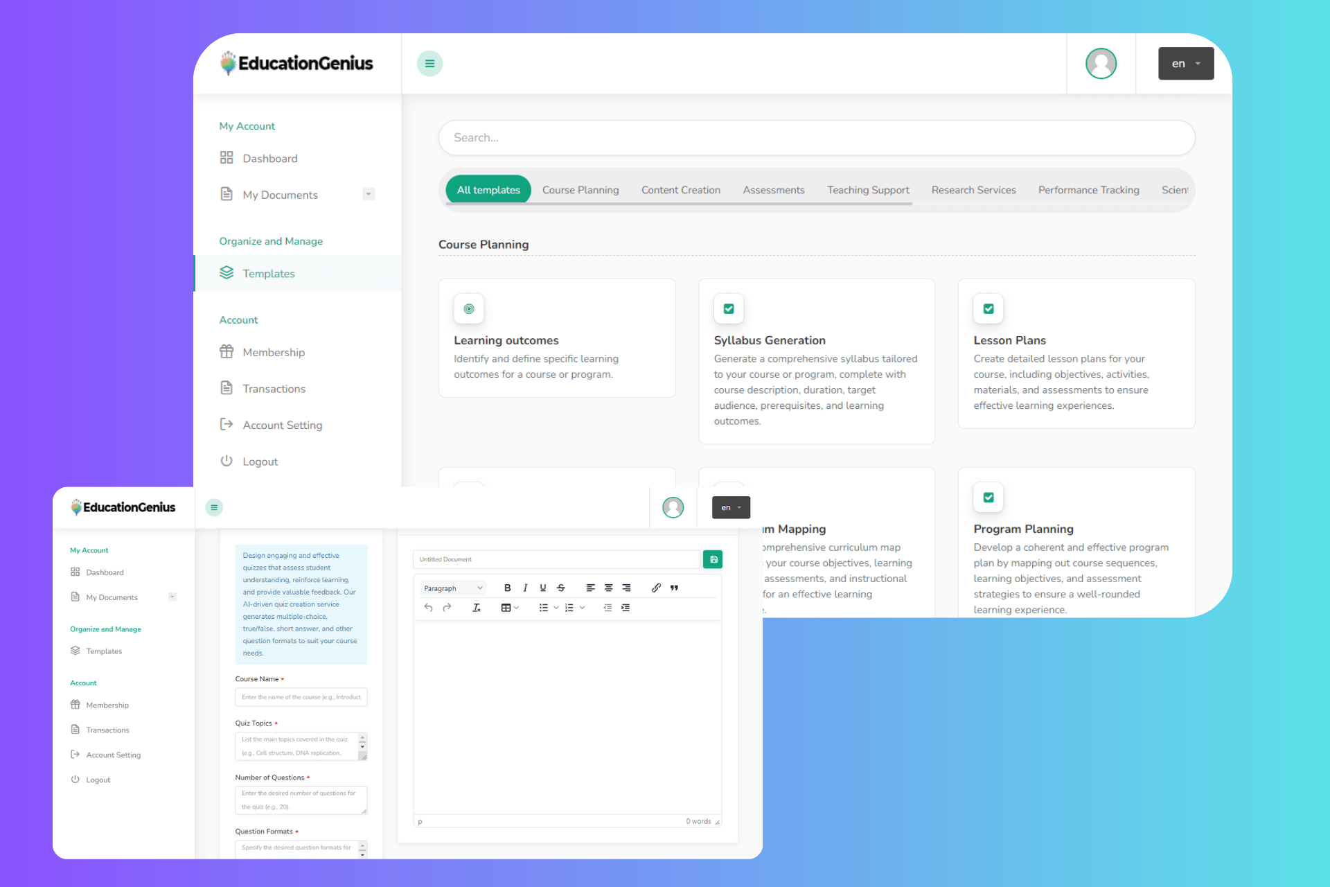Open user profile avatar in editor window
The height and width of the screenshot is (887, 1330).
(x=673, y=508)
